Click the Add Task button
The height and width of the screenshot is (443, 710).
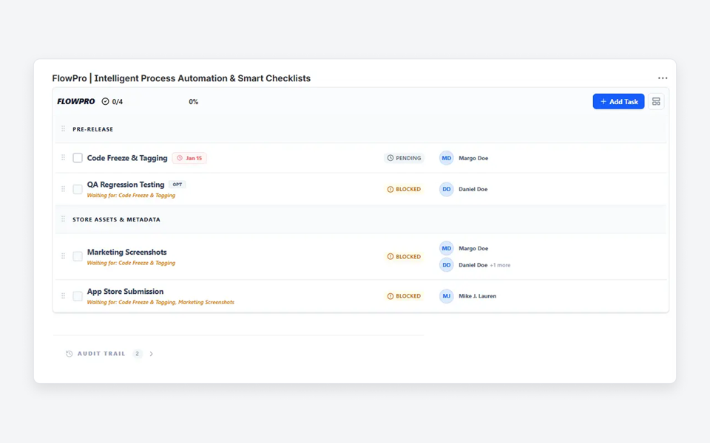[618, 101]
